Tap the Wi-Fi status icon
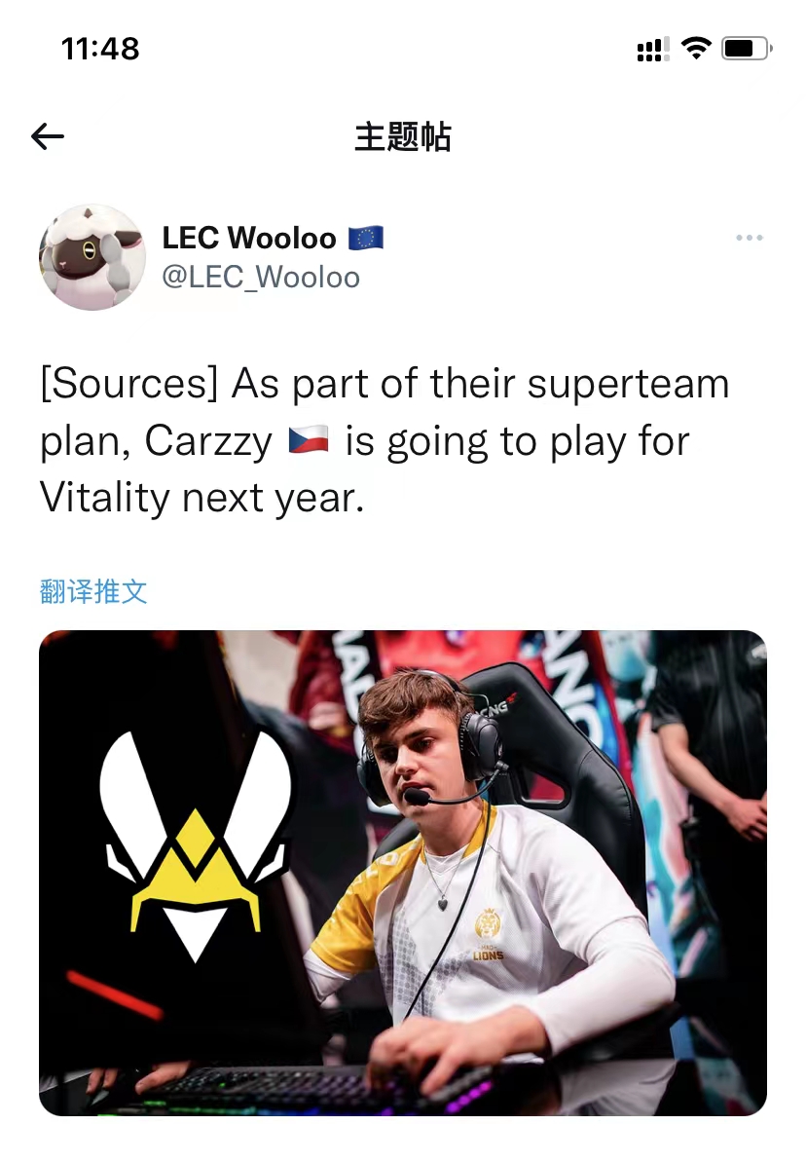Screen dimensions: 806x1162 click(x=696, y=49)
